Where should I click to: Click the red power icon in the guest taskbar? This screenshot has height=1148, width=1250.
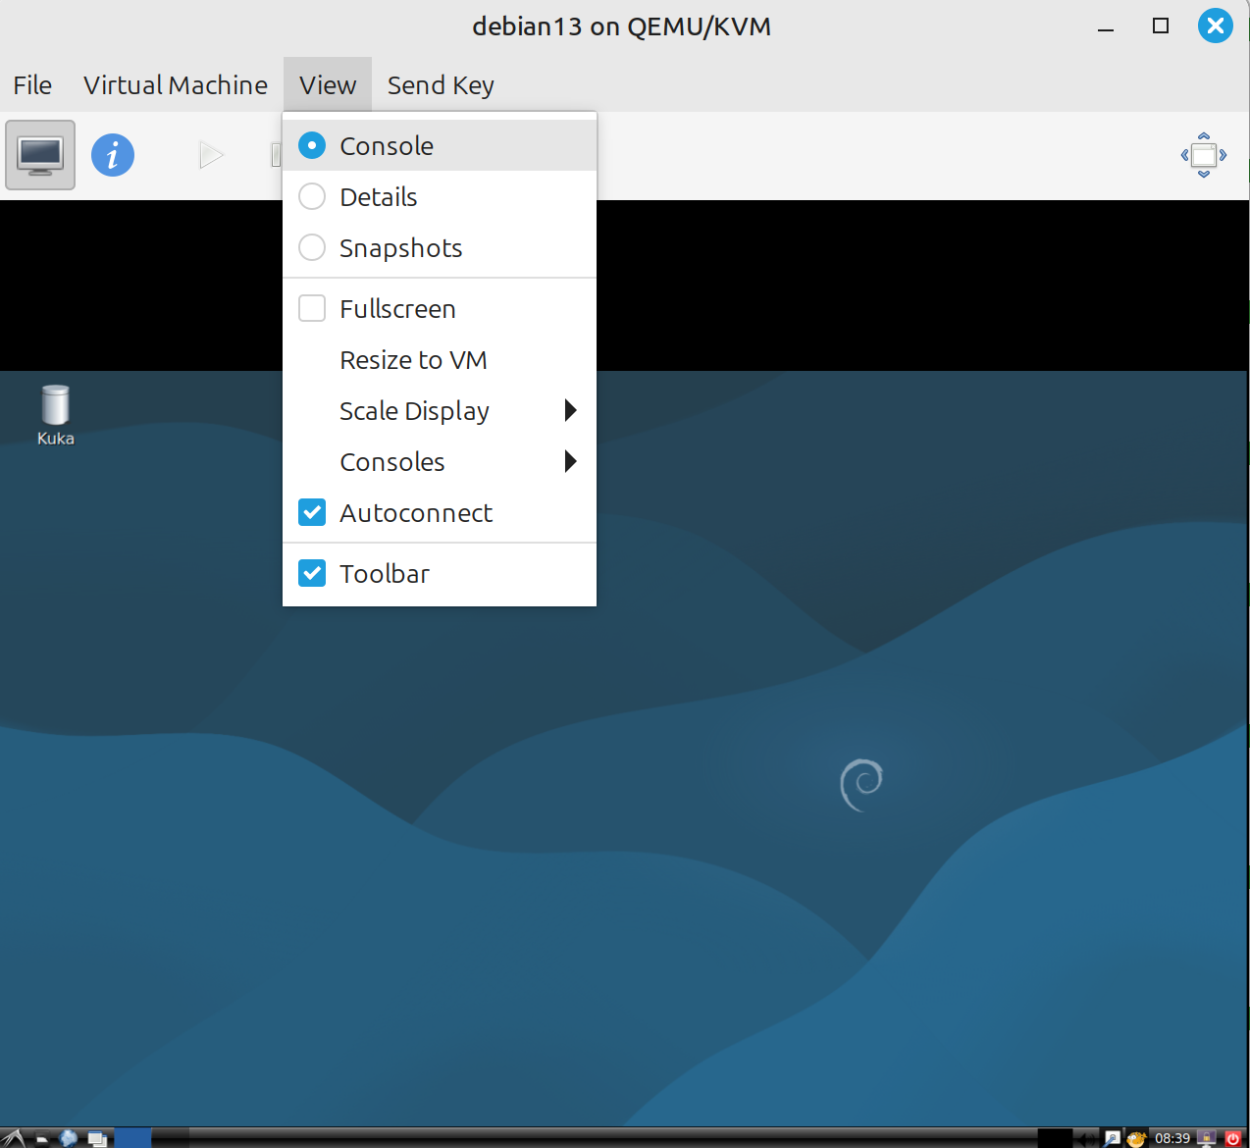point(1233,1138)
